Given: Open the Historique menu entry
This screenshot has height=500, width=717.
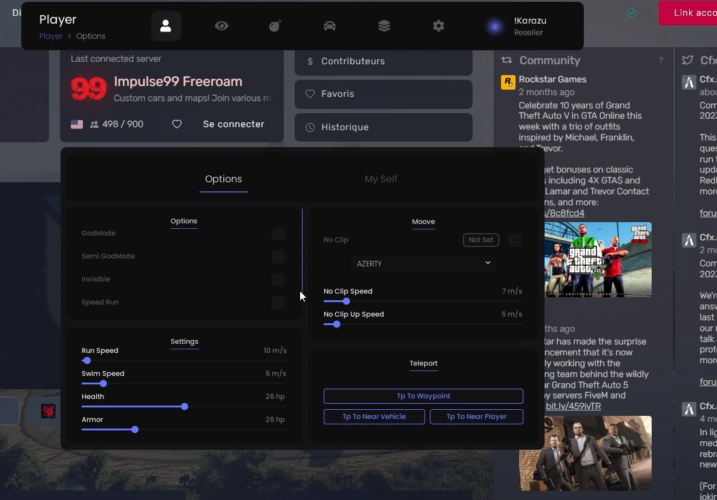Looking at the screenshot, I should point(383,127).
